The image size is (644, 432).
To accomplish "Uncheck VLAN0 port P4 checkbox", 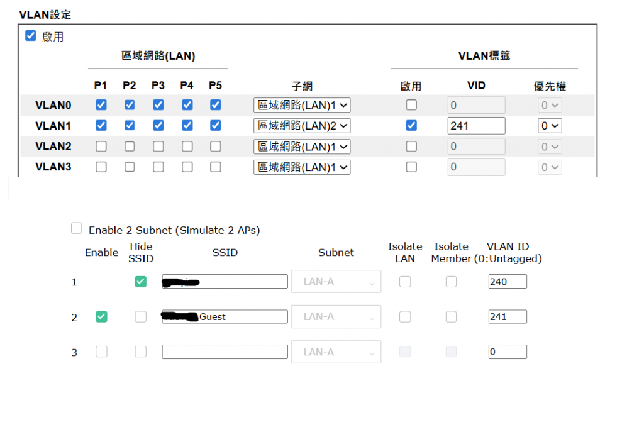I will pyautogui.click(x=187, y=105).
